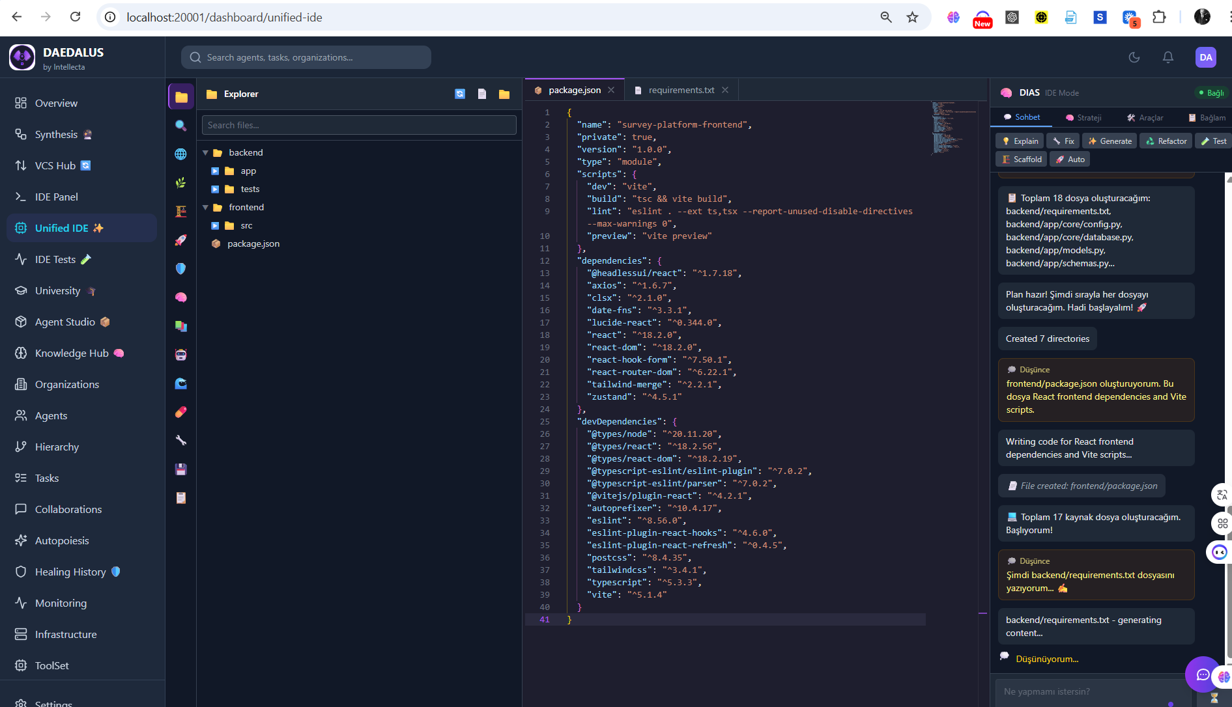This screenshot has width=1232, height=707.
Task: Switch to the requirements.txt editor tab
Action: [681, 90]
